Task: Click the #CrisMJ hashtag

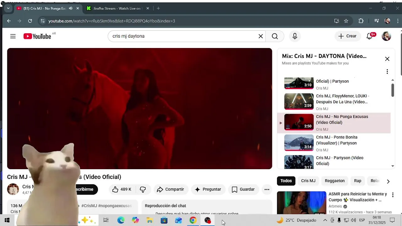Action: 89,206
